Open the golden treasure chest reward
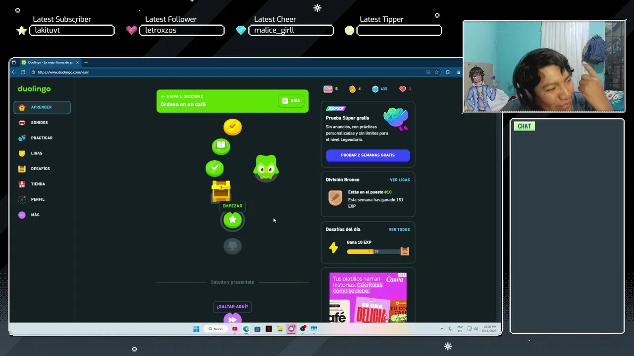Image resolution: width=634 pixels, height=356 pixels. [x=221, y=191]
